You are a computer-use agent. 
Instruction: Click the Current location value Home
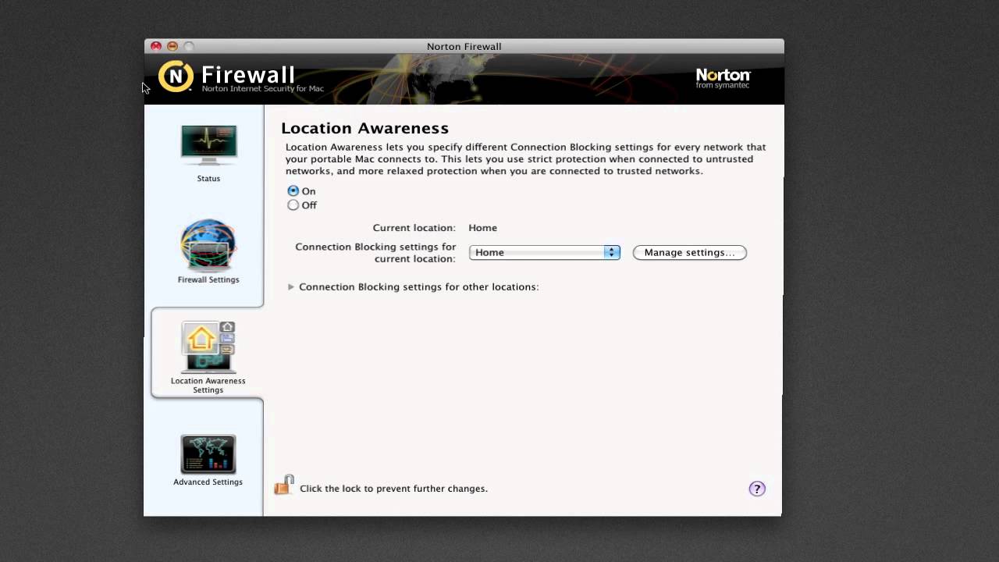[482, 228]
